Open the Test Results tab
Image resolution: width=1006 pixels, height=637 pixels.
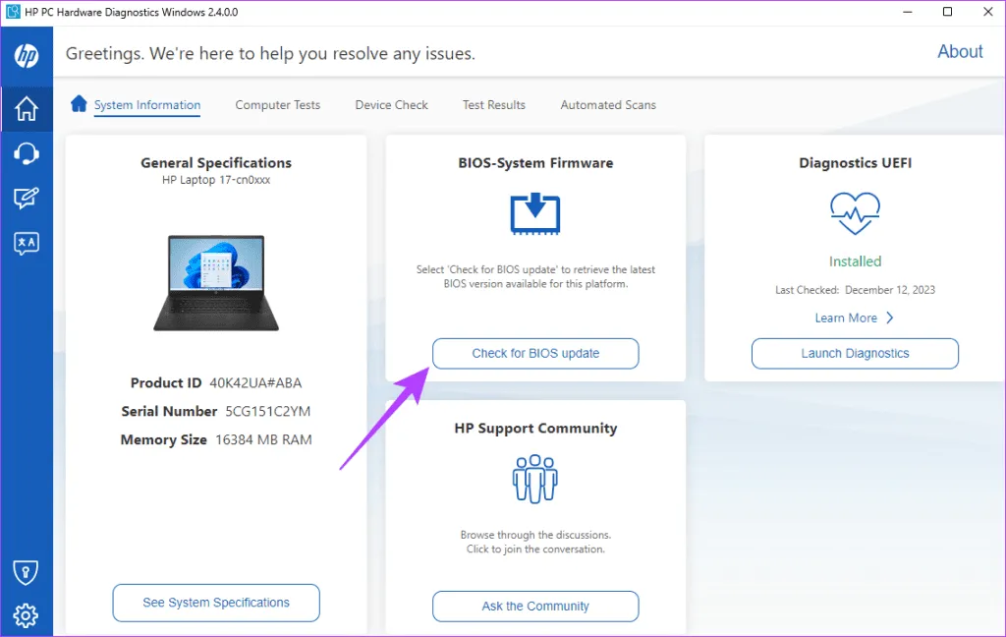click(493, 105)
